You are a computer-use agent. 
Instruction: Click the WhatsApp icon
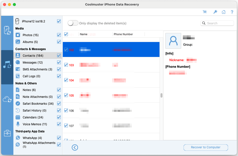point(18,138)
